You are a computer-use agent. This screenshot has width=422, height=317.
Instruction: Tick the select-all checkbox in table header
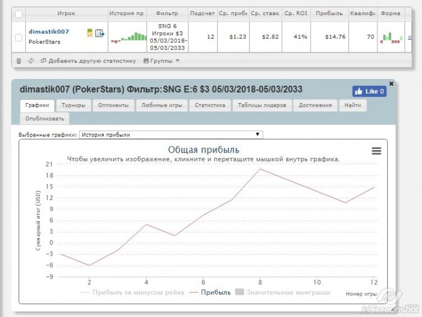[19, 14]
